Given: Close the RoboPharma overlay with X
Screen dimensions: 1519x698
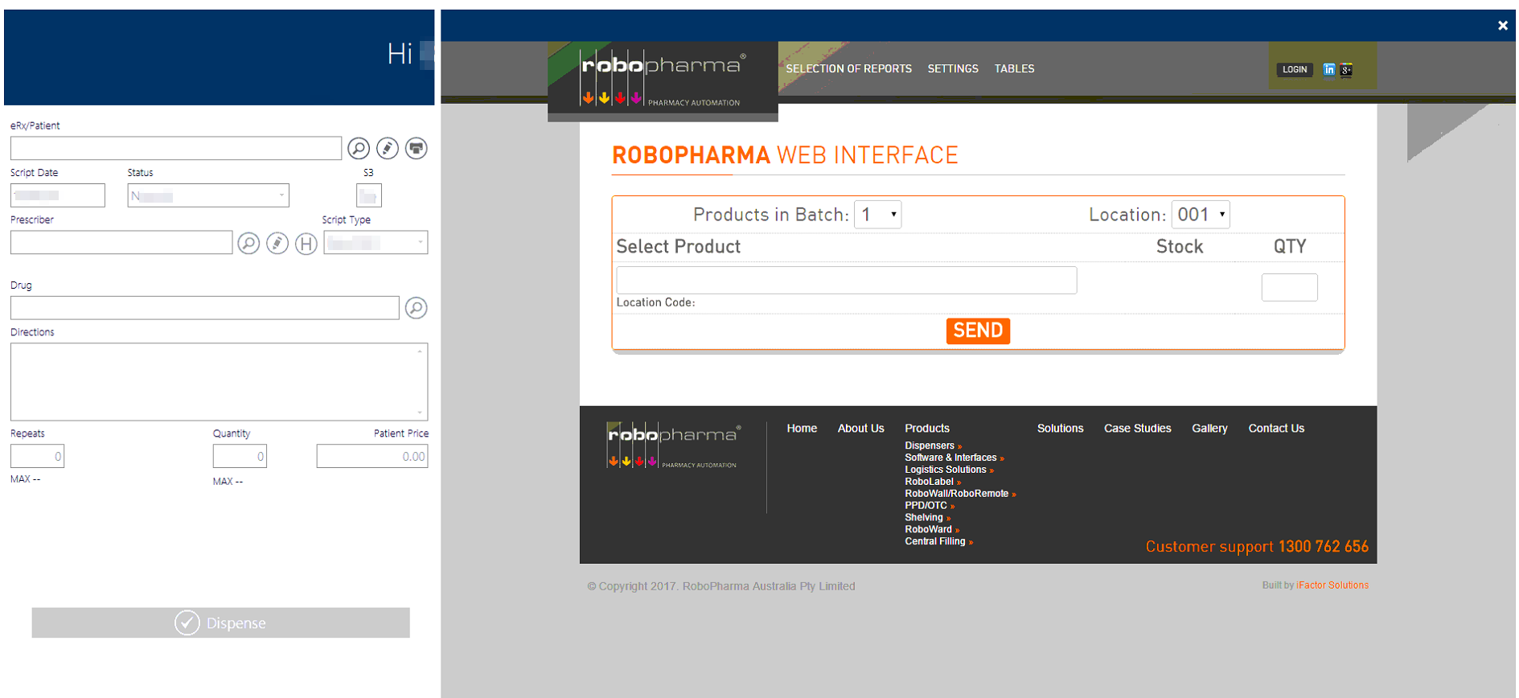Looking at the screenshot, I should click(1503, 26).
